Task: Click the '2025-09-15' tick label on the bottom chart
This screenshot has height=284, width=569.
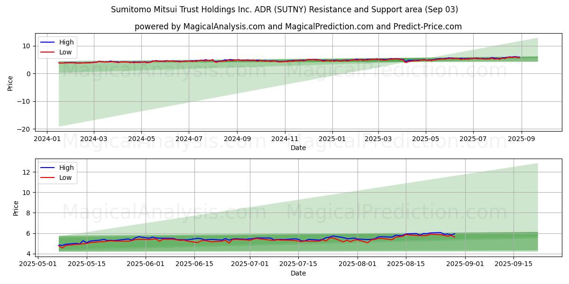Action: [513, 265]
